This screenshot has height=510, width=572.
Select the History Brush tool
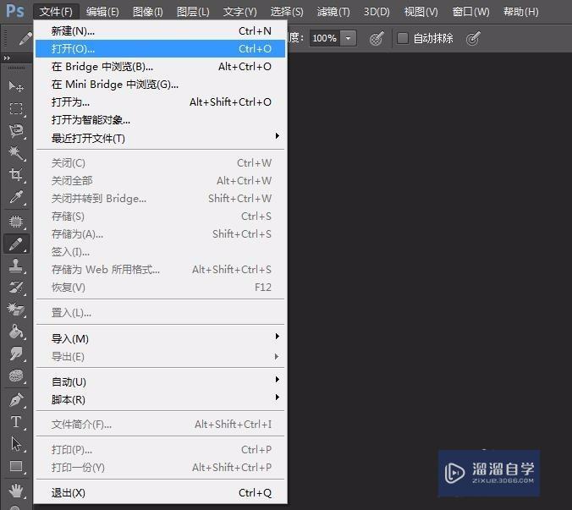pyautogui.click(x=16, y=288)
